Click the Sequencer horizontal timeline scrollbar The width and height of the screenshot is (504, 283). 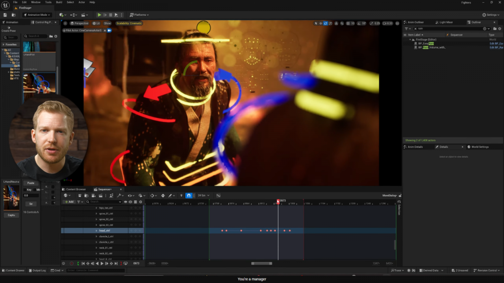point(261,263)
